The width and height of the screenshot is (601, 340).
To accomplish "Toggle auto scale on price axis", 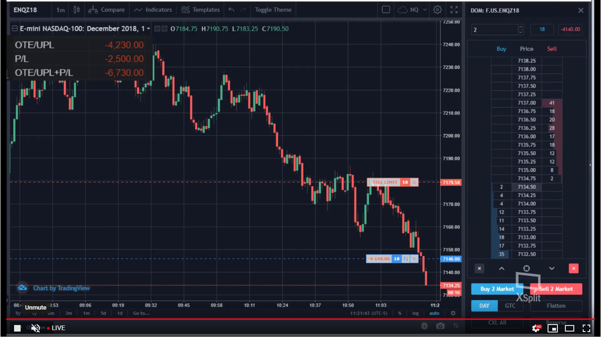I will click(x=435, y=313).
